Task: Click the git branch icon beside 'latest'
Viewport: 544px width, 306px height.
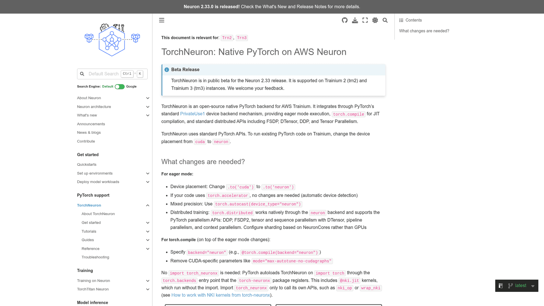Action: pos(510,286)
